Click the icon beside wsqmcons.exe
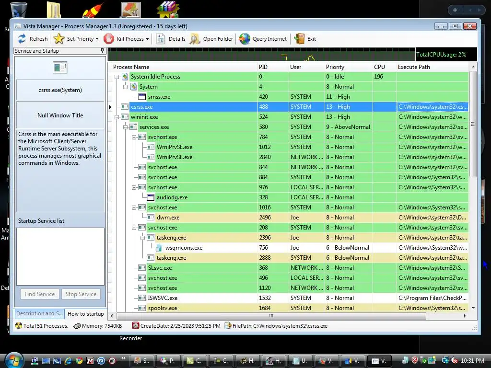The height and width of the screenshot is (368, 491). [159, 248]
